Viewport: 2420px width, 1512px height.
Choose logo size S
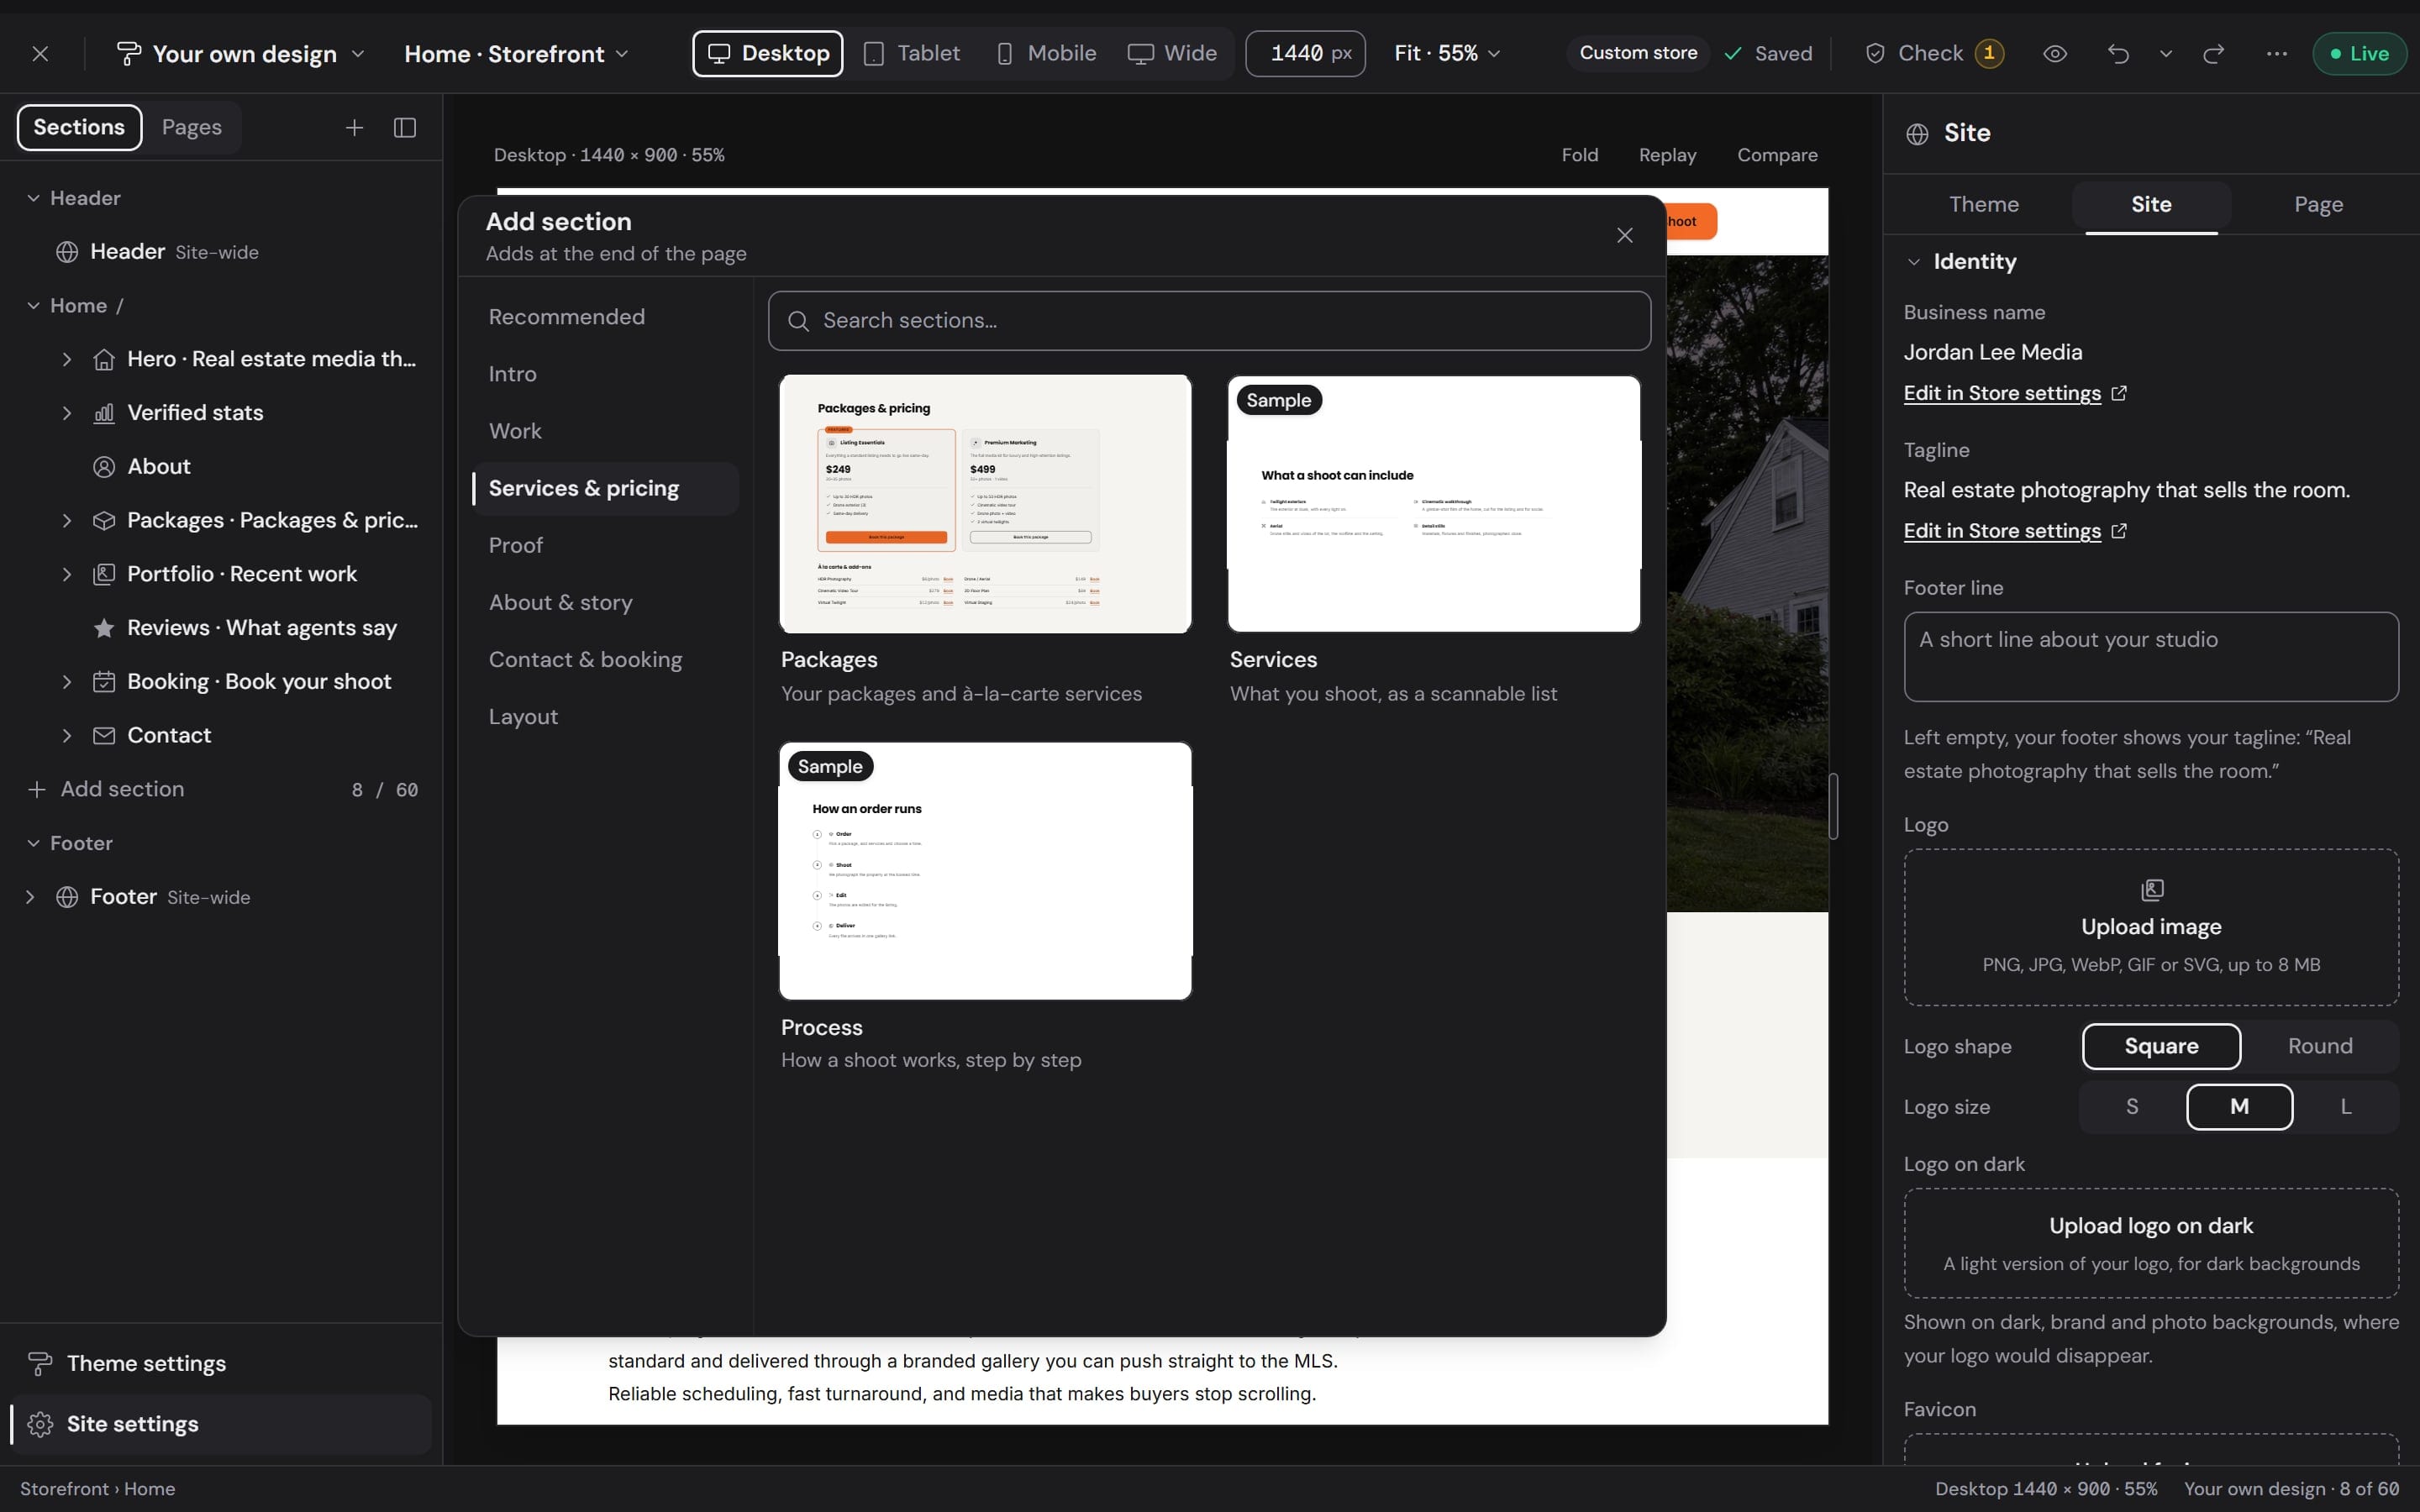pyautogui.click(x=2132, y=1107)
